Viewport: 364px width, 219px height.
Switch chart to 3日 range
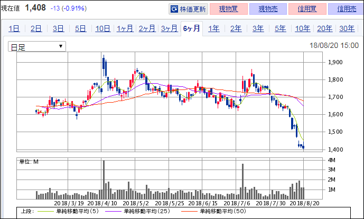point(58,28)
